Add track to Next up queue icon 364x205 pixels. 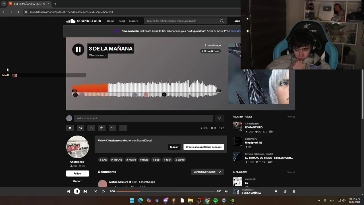pyautogui.click(x=112, y=128)
